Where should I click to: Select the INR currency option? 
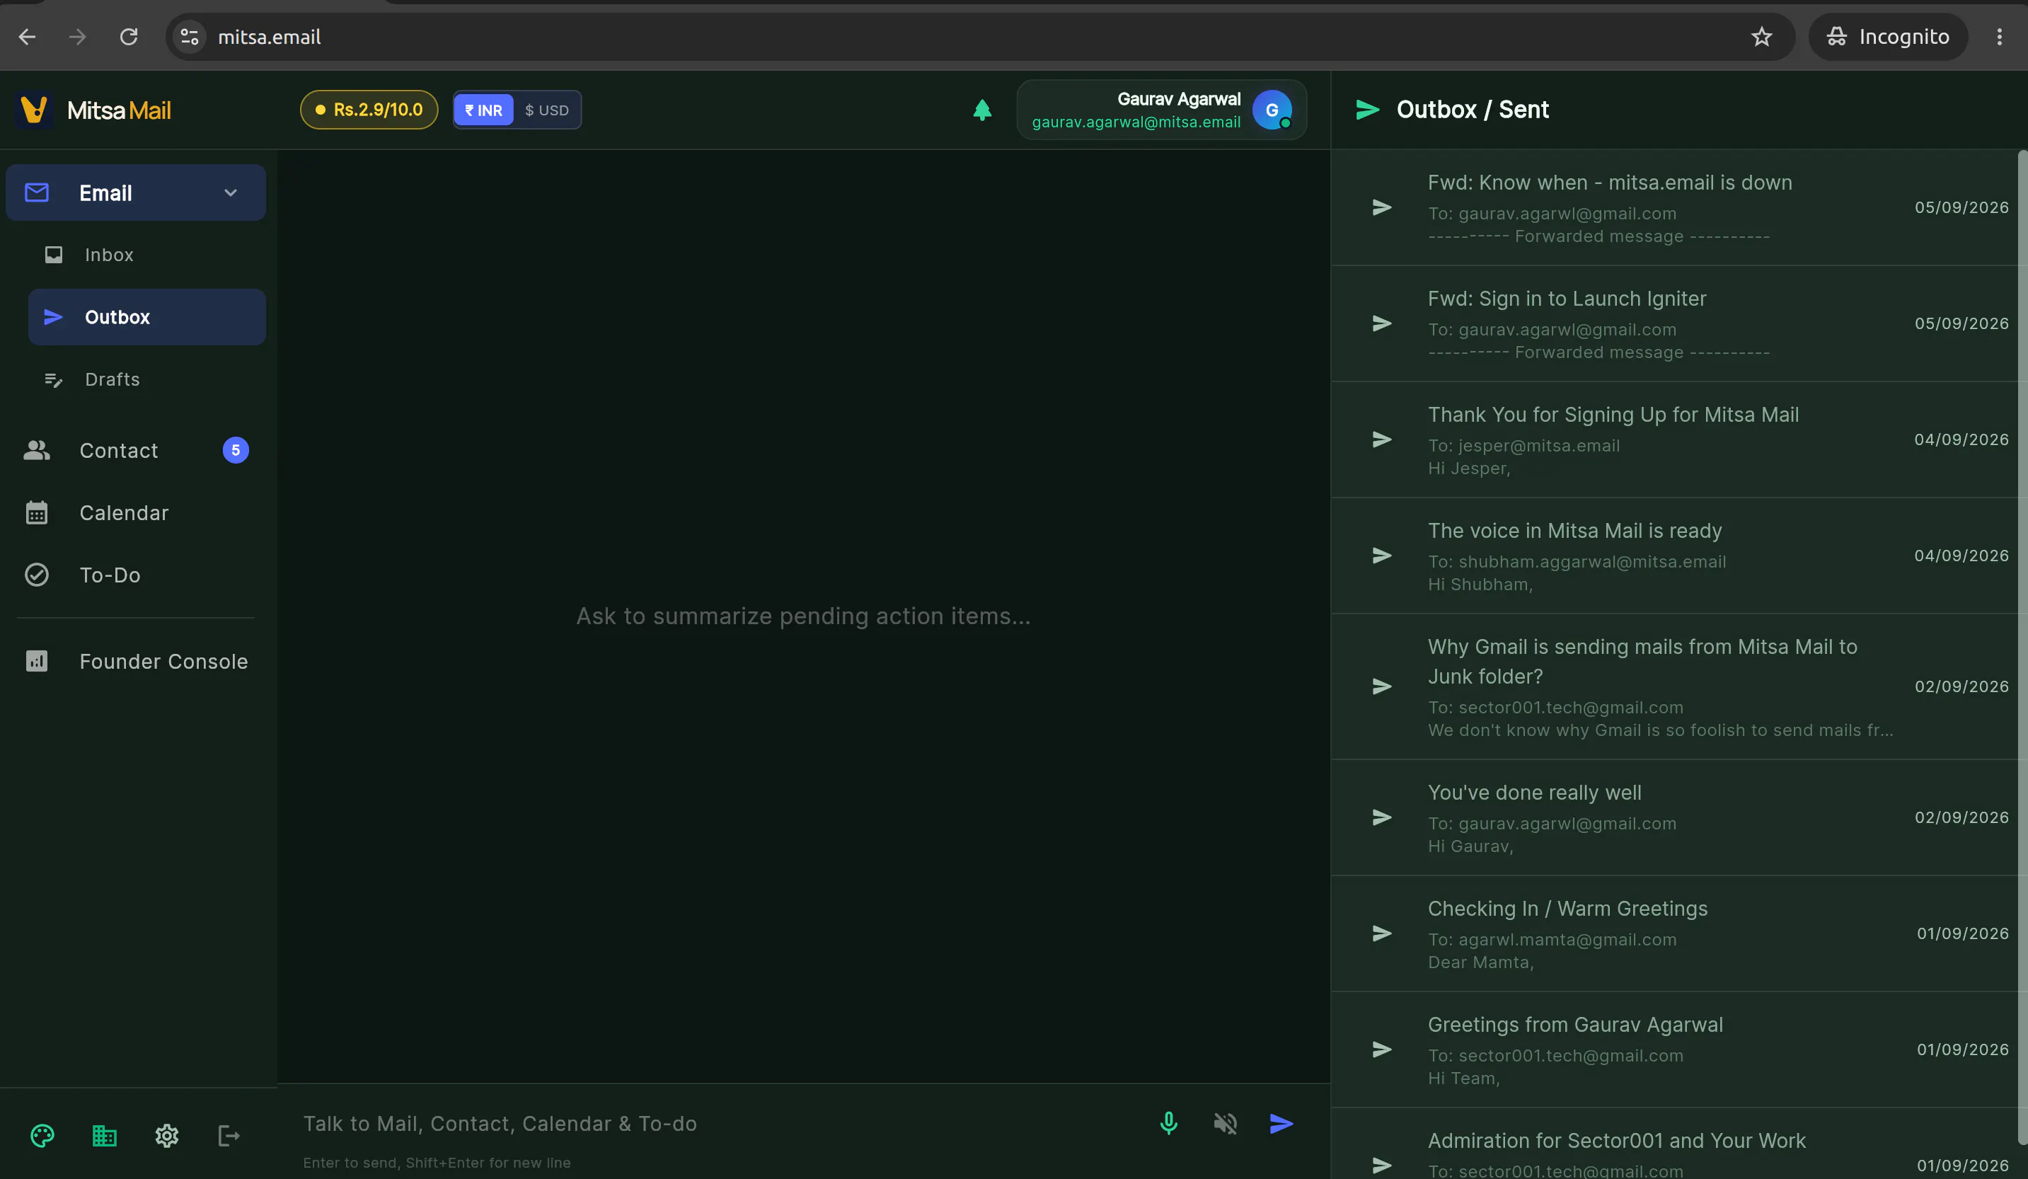[x=484, y=110]
